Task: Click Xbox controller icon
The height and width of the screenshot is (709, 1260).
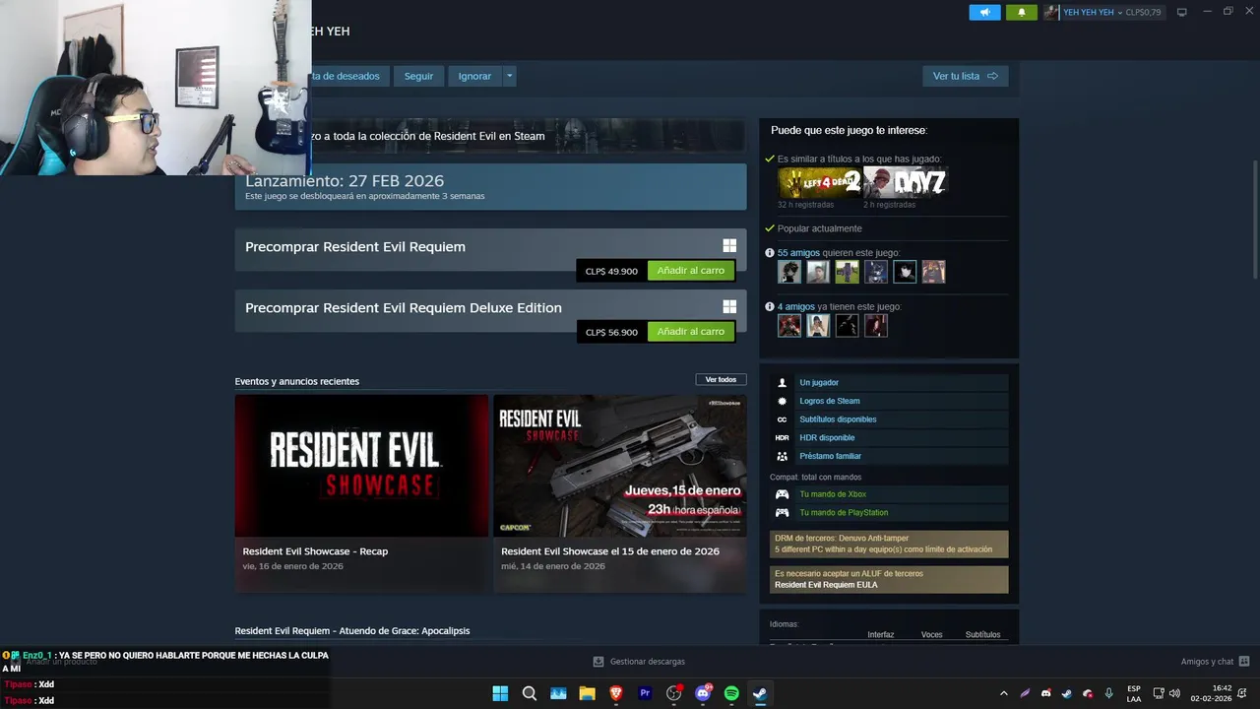Action: [783, 494]
